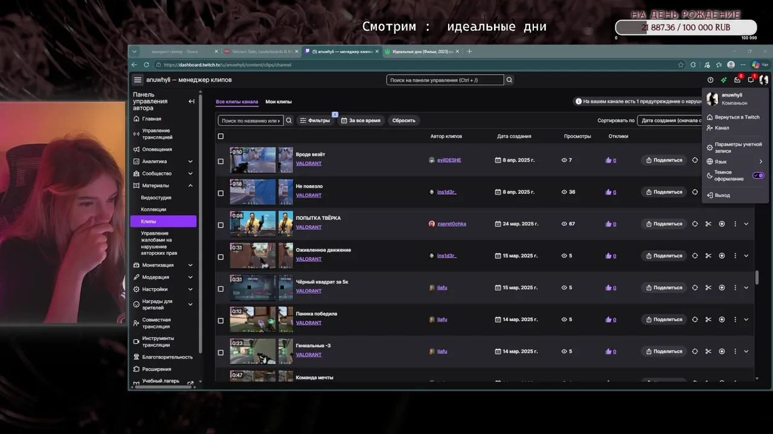Image resolution: width=773 pixels, height=434 pixels.
Task: Tick the checkbox for Чёрный квадрат за 5к clip
Action: [x=220, y=289]
